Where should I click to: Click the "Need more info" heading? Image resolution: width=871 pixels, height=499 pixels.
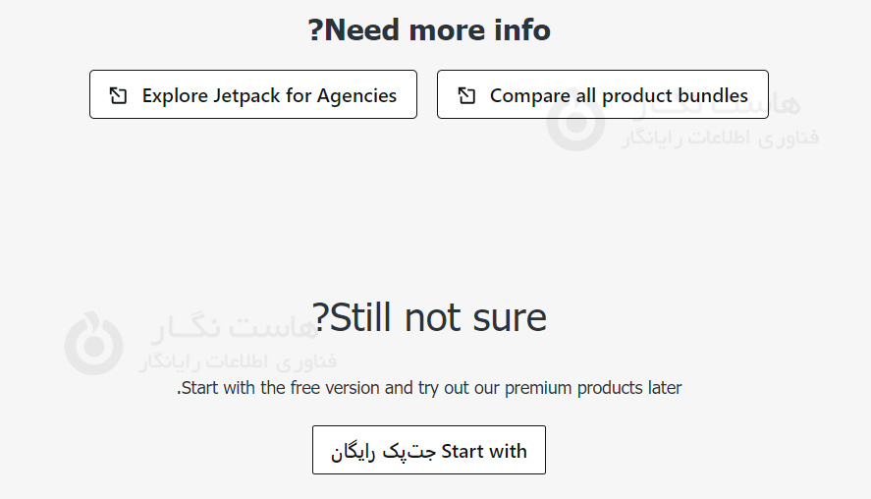click(x=429, y=29)
